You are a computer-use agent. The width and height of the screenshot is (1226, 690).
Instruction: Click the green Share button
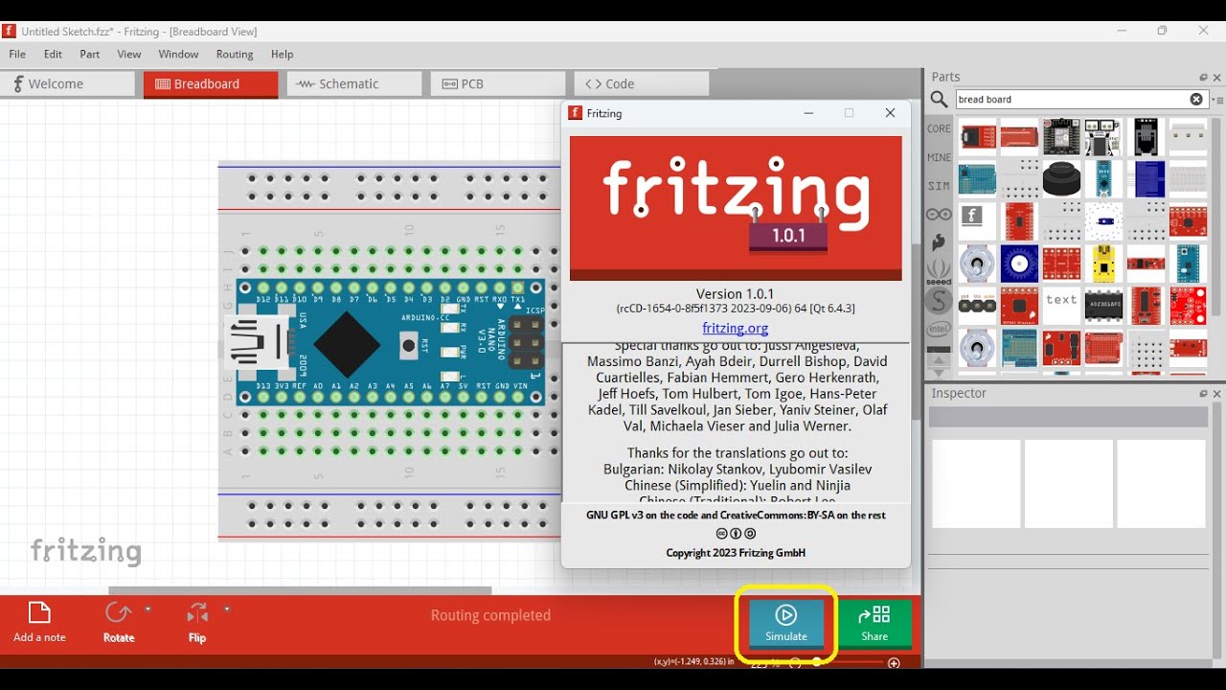click(874, 624)
